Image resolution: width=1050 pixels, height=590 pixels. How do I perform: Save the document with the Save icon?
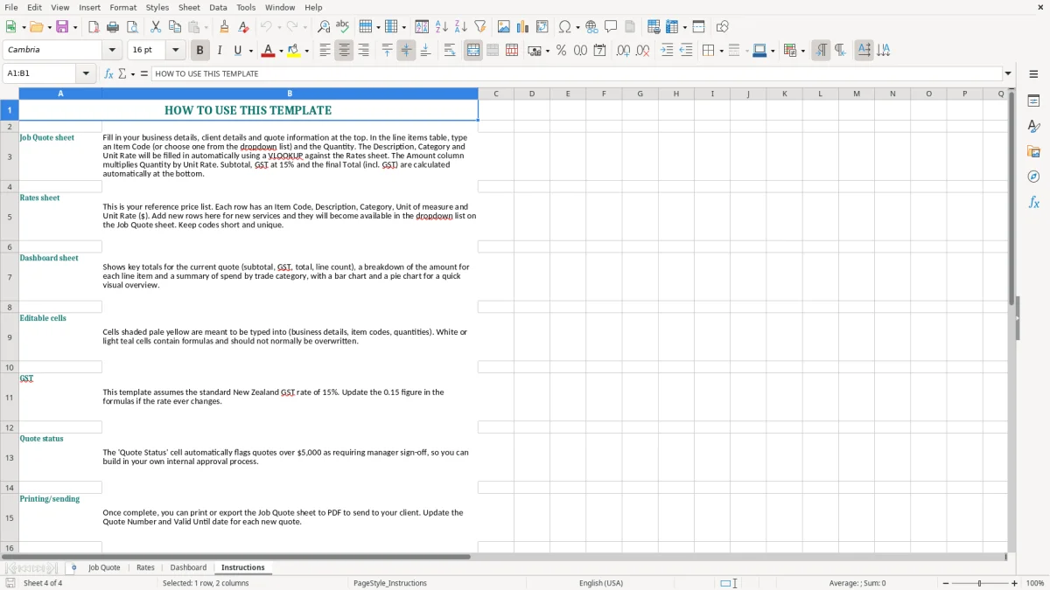pyautogui.click(x=62, y=27)
